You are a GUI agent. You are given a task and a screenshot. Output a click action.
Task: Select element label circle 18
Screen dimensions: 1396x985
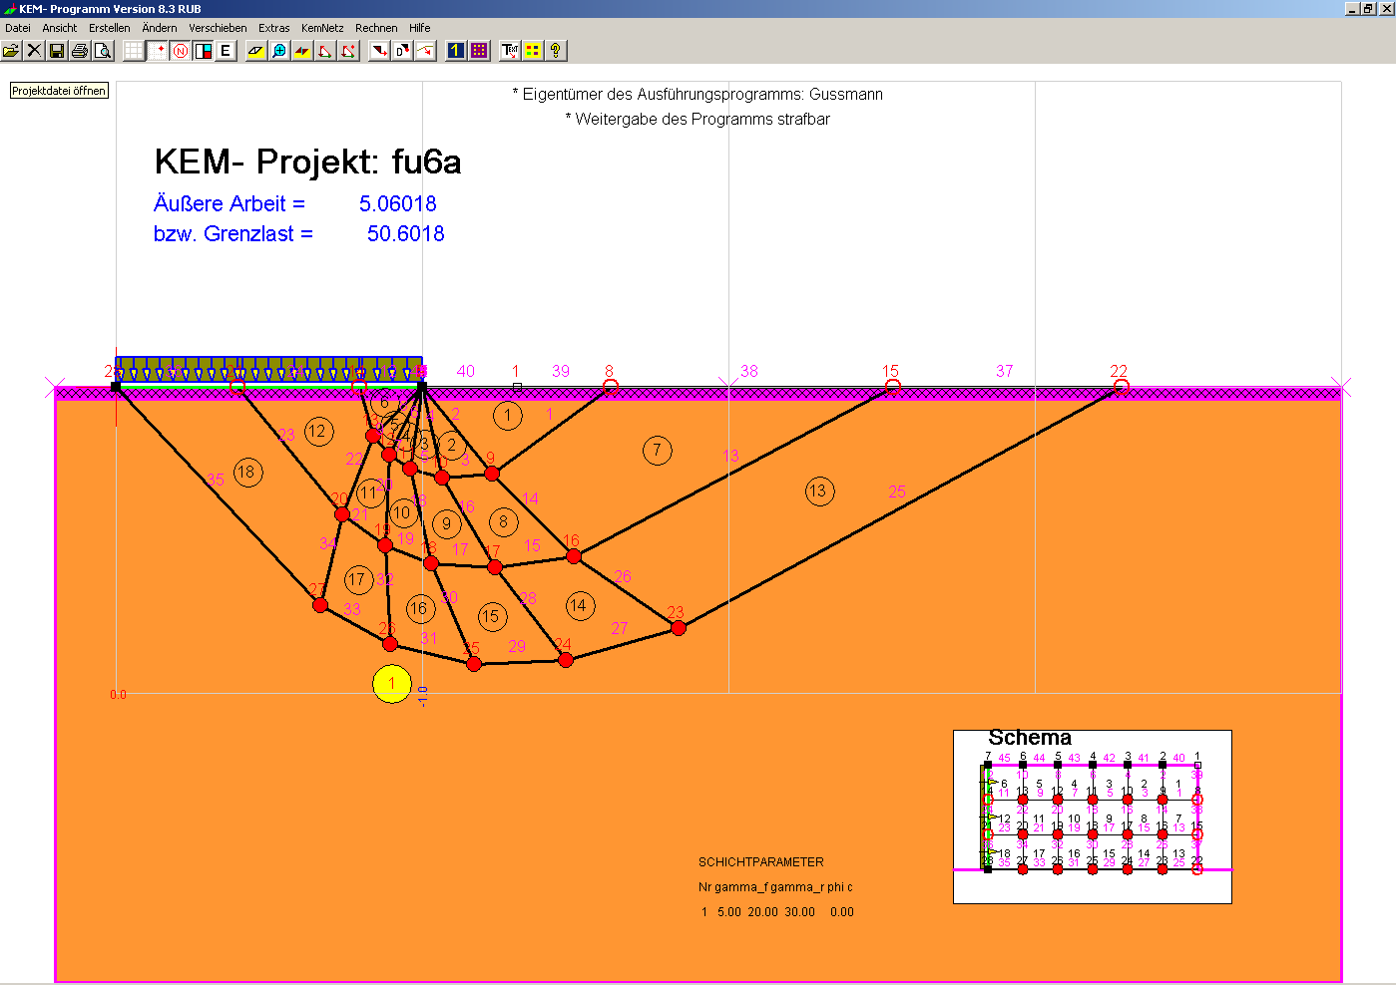247,473
